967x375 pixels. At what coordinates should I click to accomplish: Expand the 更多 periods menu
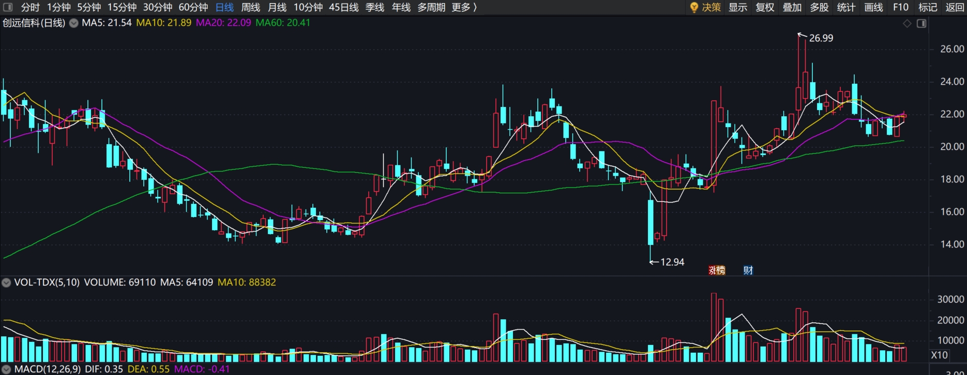point(464,7)
